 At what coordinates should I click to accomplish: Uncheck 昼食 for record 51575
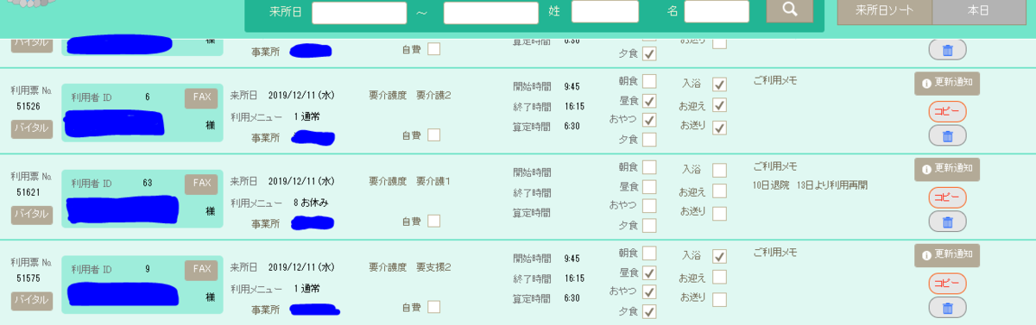[649, 272]
